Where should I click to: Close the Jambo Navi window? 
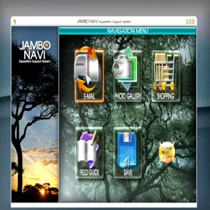[193, 21]
